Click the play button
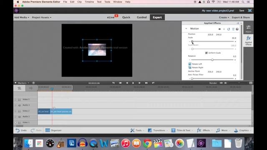 click(133, 83)
